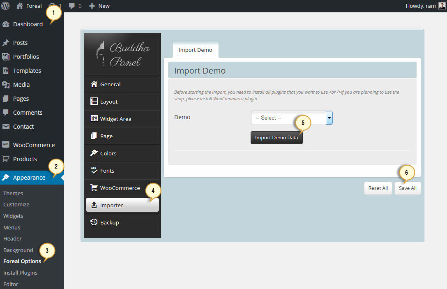The width and height of the screenshot is (447, 289).
Task: Click the Save All button
Action: (x=408, y=188)
